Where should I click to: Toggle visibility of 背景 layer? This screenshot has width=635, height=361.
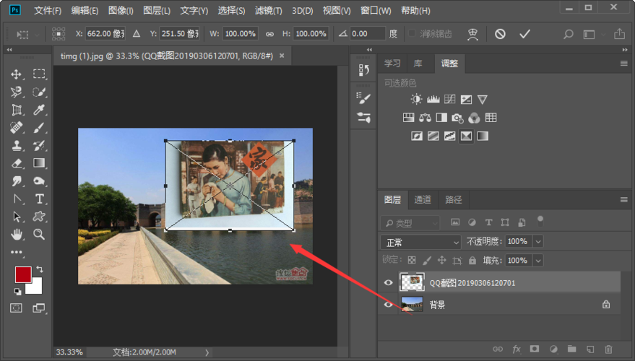pyautogui.click(x=388, y=305)
